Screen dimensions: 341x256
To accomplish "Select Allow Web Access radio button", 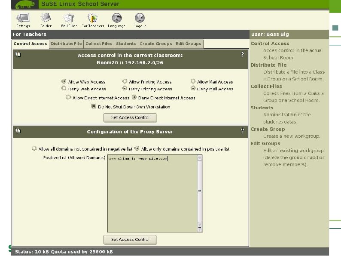I will click(64, 81).
